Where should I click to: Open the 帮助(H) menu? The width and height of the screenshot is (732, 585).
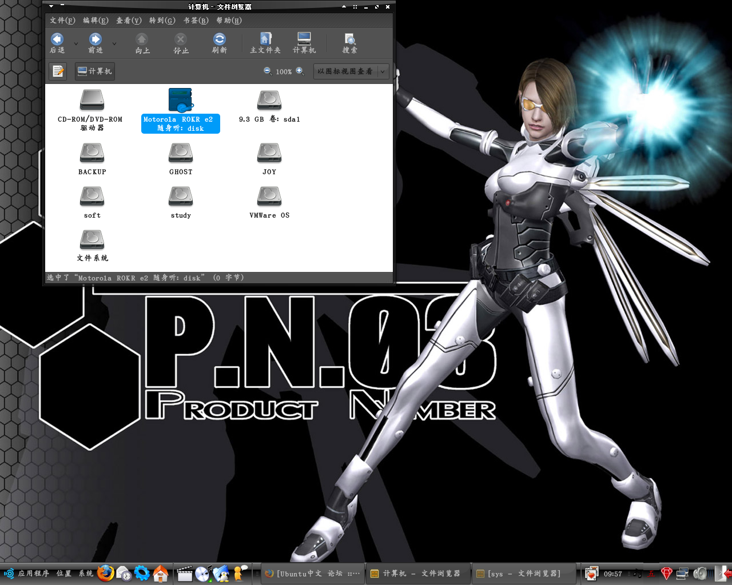229,21
